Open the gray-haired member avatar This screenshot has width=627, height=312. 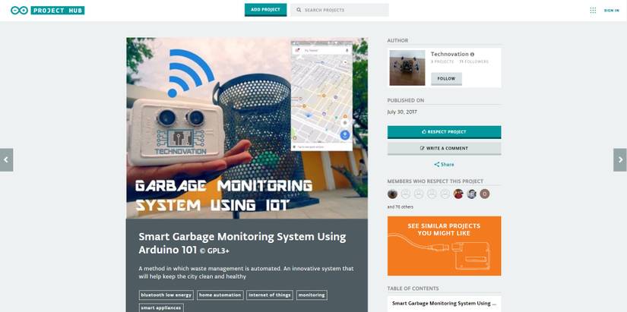coord(471,194)
